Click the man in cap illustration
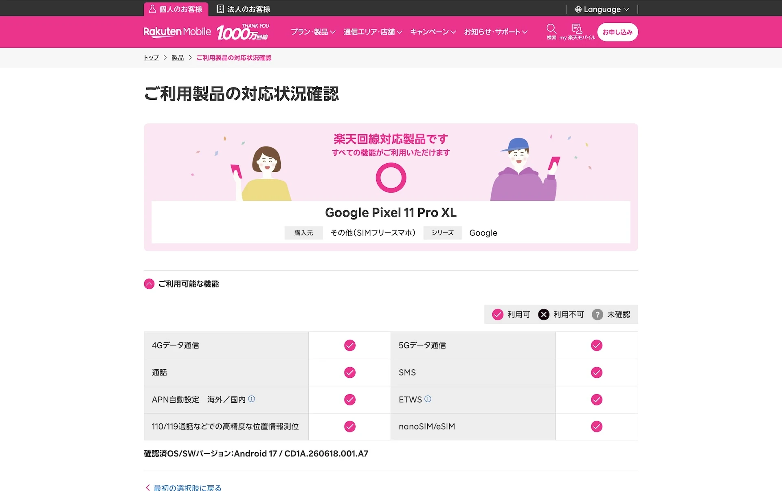The height and width of the screenshot is (491, 782). coord(525,169)
